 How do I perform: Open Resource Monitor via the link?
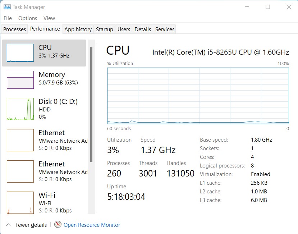point(92,225)
